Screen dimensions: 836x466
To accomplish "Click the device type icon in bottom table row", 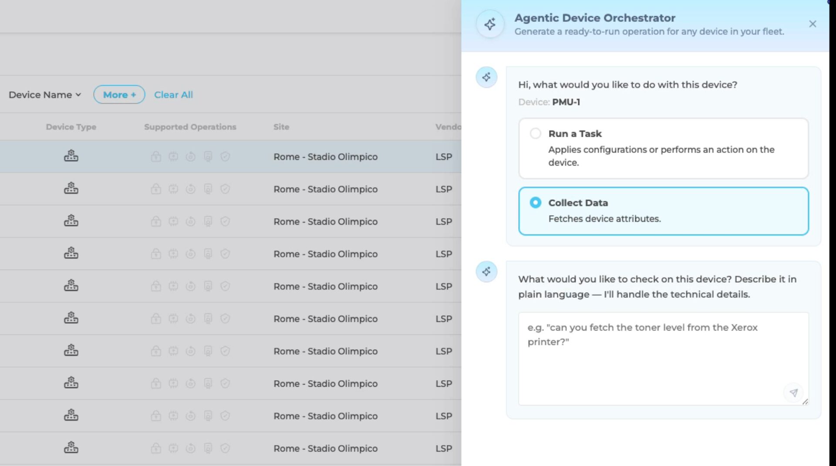I will click(x=71, y=448).
